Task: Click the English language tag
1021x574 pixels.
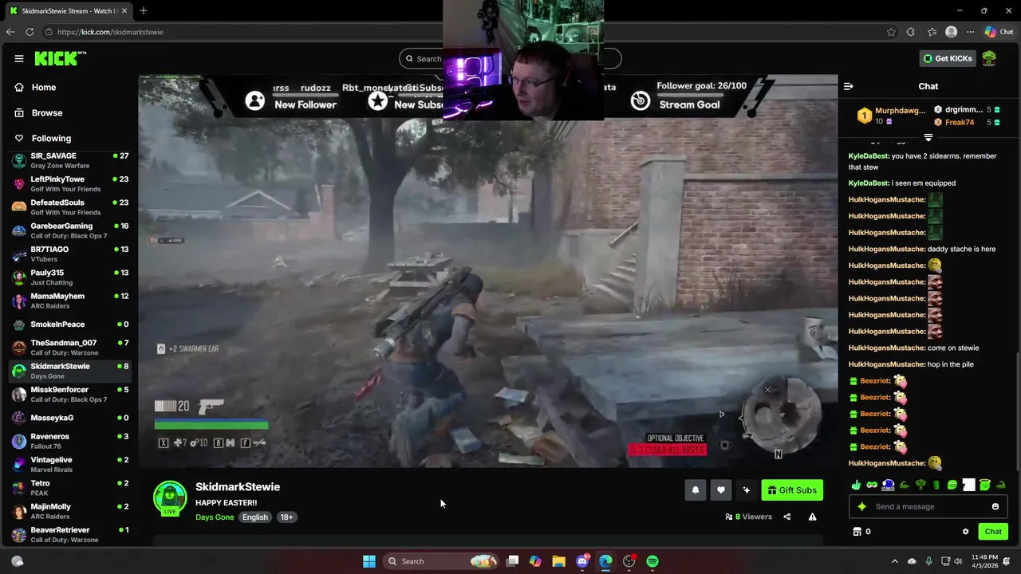Action: (x=255, y=517)
